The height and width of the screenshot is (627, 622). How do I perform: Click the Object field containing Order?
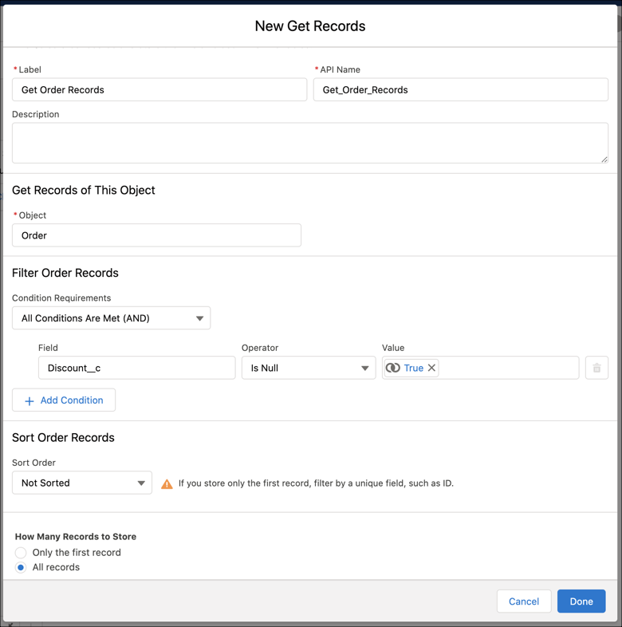click(157, 235)
